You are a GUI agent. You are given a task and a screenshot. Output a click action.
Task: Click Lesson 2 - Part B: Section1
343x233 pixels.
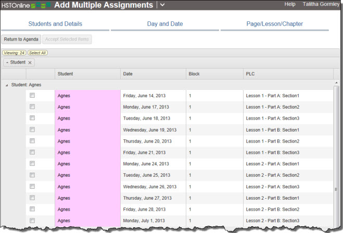pos(273,198)
